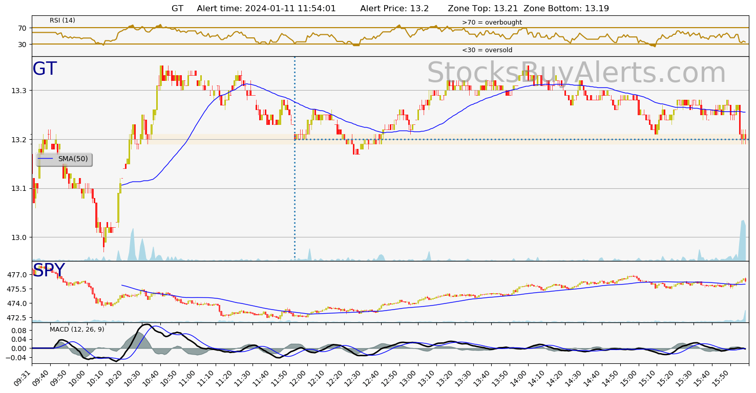Image resolution: width=756 pixels, height=393 pixels.
Task: Click 'Zone Top: 13.21' in the title
Action: click(483, 8)
